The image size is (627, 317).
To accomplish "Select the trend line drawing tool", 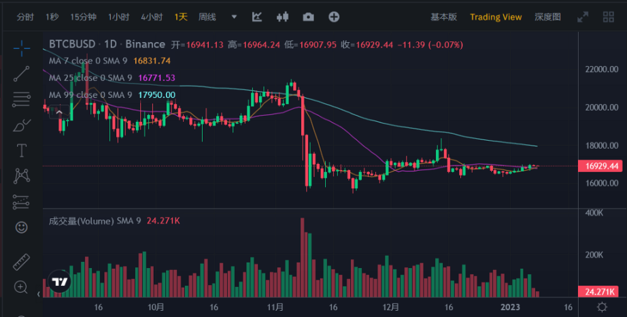I will [22, 73].
